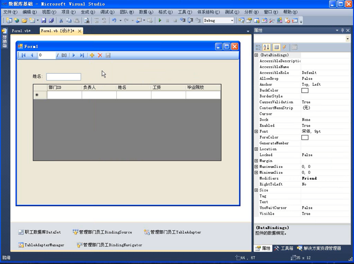Toggle auto-hide pin on properties panel
The image size is (354, 264).
[x=343, y=30]
